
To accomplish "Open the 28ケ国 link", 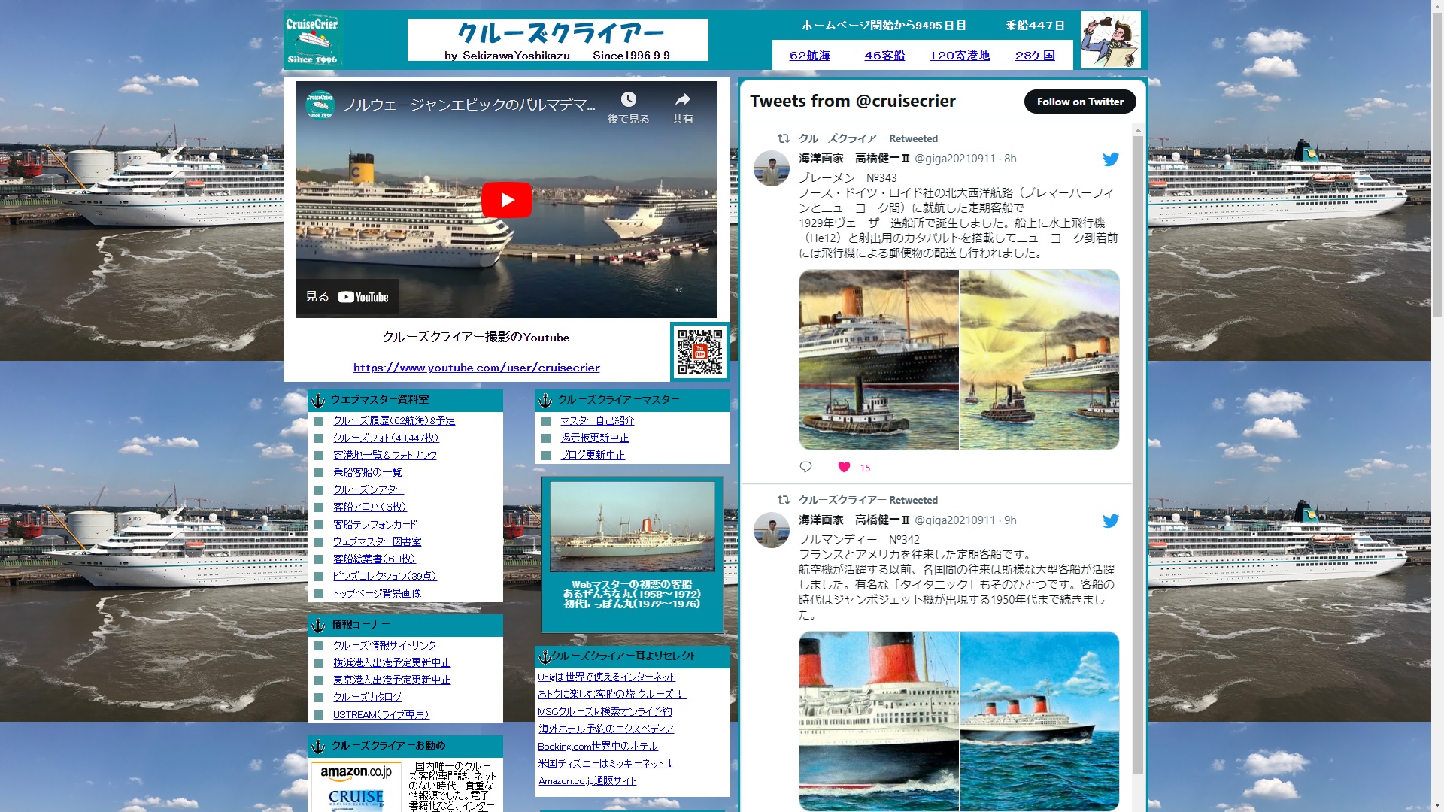I will [1035, 56].
